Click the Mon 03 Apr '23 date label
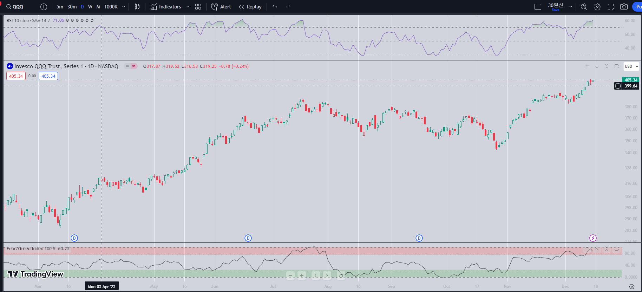 coord(101,286)
